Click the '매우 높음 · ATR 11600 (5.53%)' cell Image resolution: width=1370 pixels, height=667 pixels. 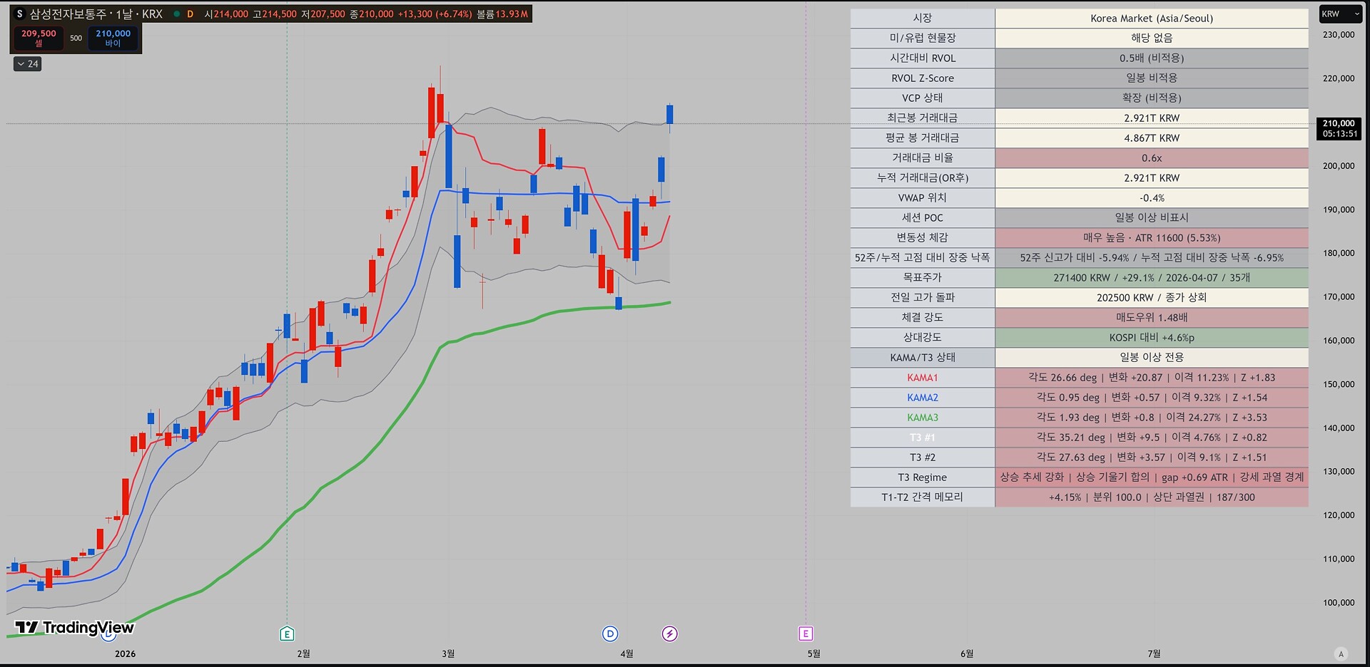(x=1152, y=238)
